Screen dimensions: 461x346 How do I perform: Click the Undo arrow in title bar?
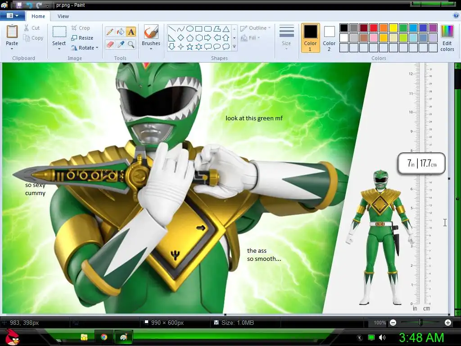[x=29, y=5]
